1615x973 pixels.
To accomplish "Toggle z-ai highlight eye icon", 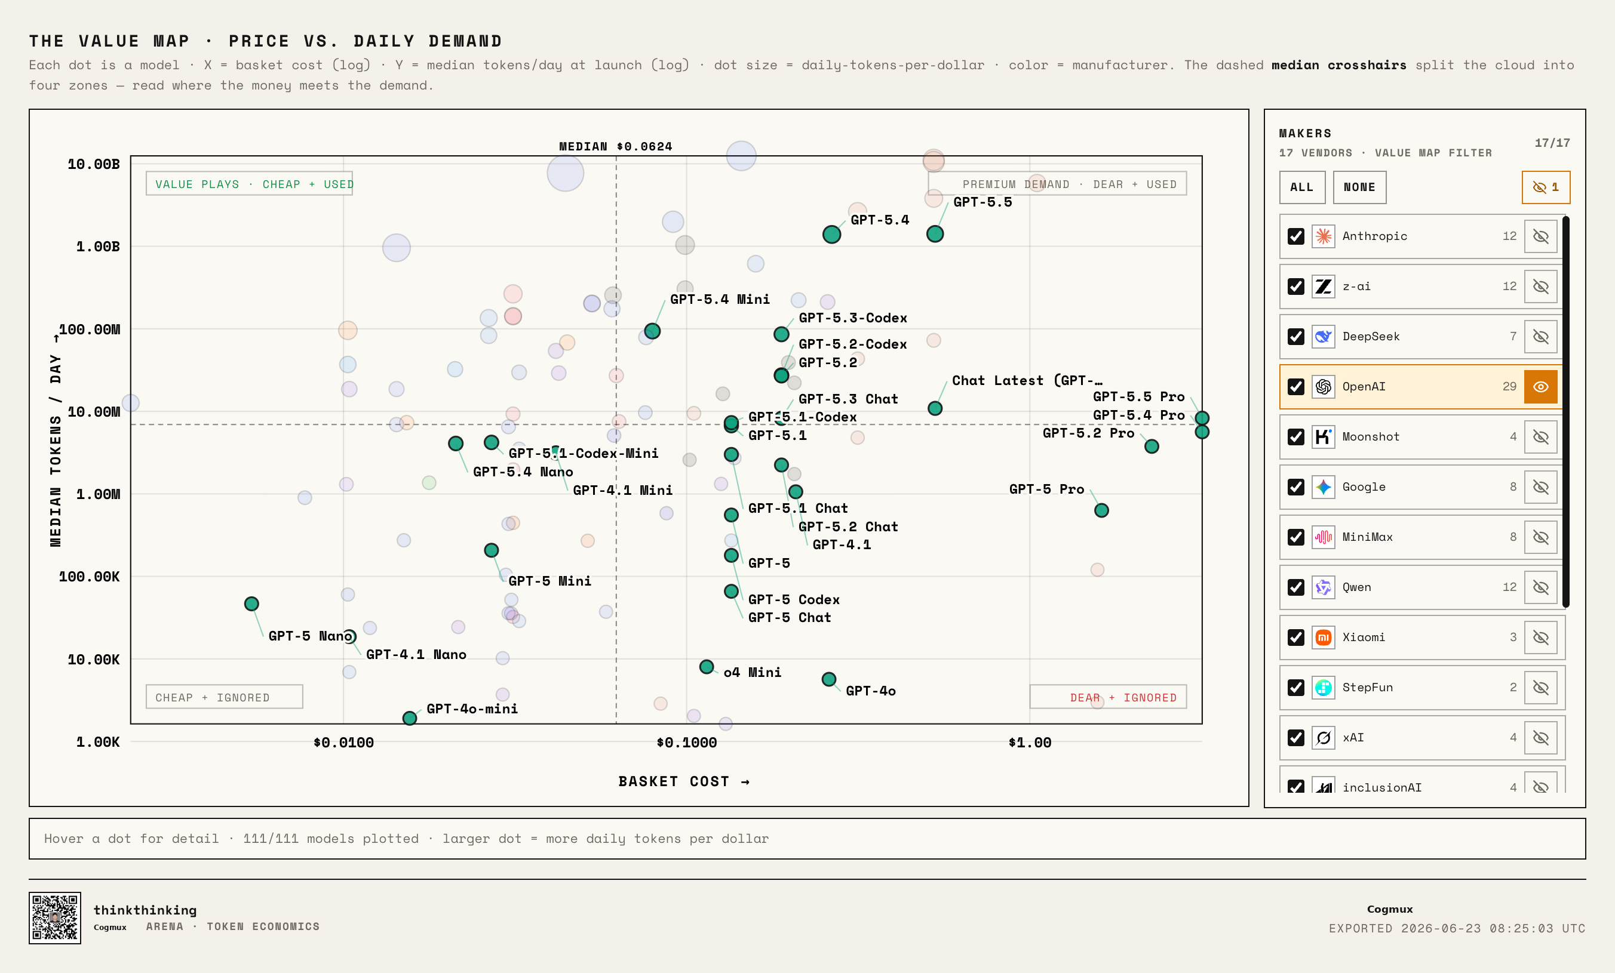I will (1540, 287).
